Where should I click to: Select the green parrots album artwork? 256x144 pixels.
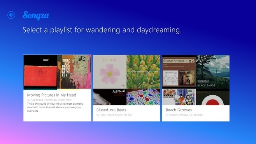[143, 72]
